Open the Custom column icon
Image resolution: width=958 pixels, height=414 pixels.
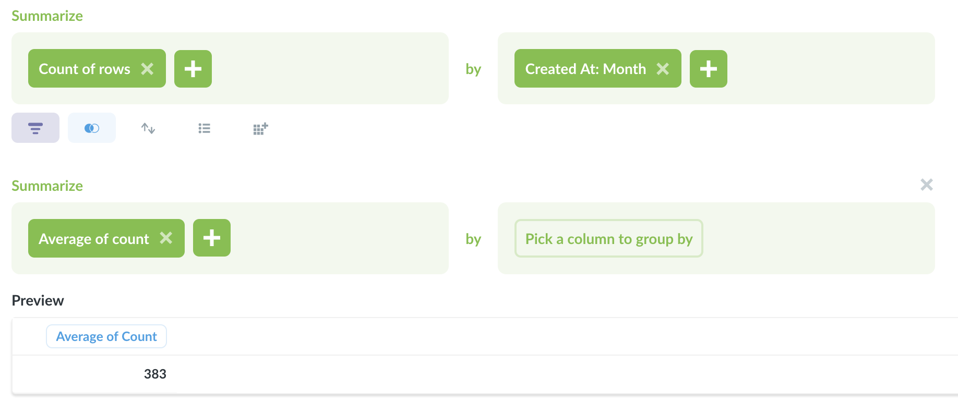[260, 128]
